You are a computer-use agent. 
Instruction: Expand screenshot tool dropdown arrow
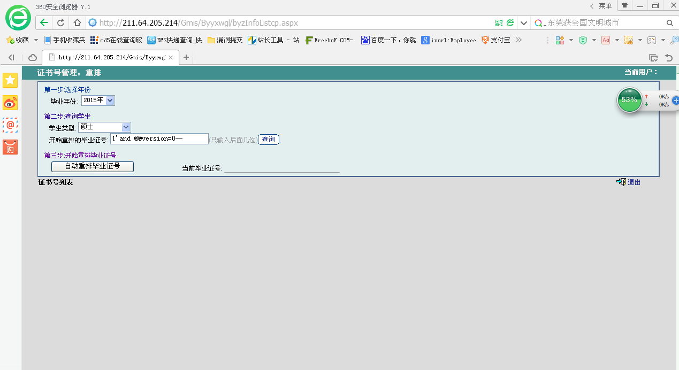pos(640,40)
